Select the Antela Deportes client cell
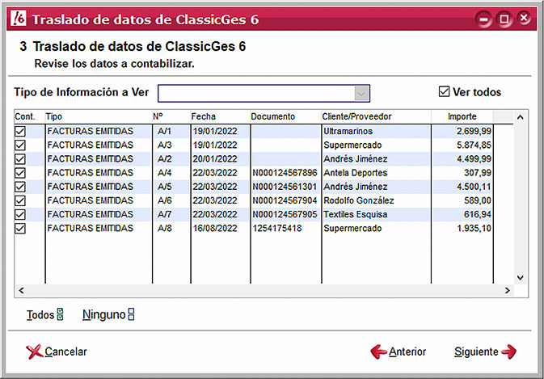The image size is (544, 379). tap(376, 173)
